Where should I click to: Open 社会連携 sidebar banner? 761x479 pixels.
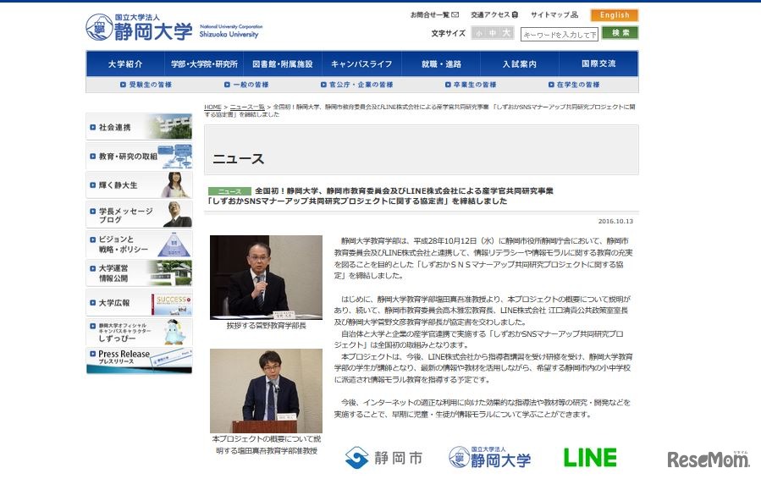(139, 127)
